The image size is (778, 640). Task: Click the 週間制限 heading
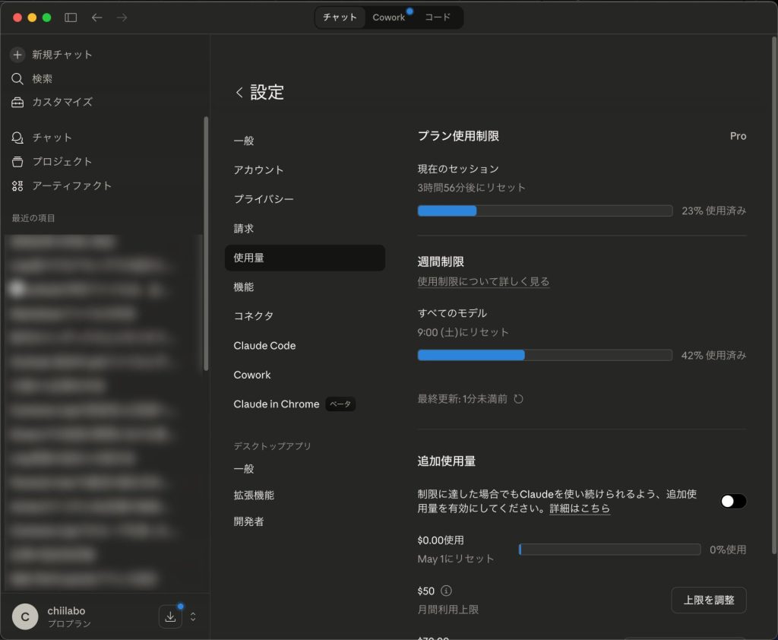click(441, 261)
